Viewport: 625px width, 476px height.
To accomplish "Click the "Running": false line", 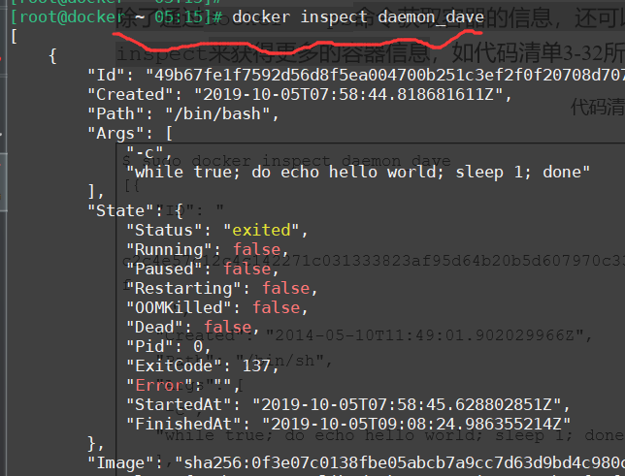I will point(208,250).
